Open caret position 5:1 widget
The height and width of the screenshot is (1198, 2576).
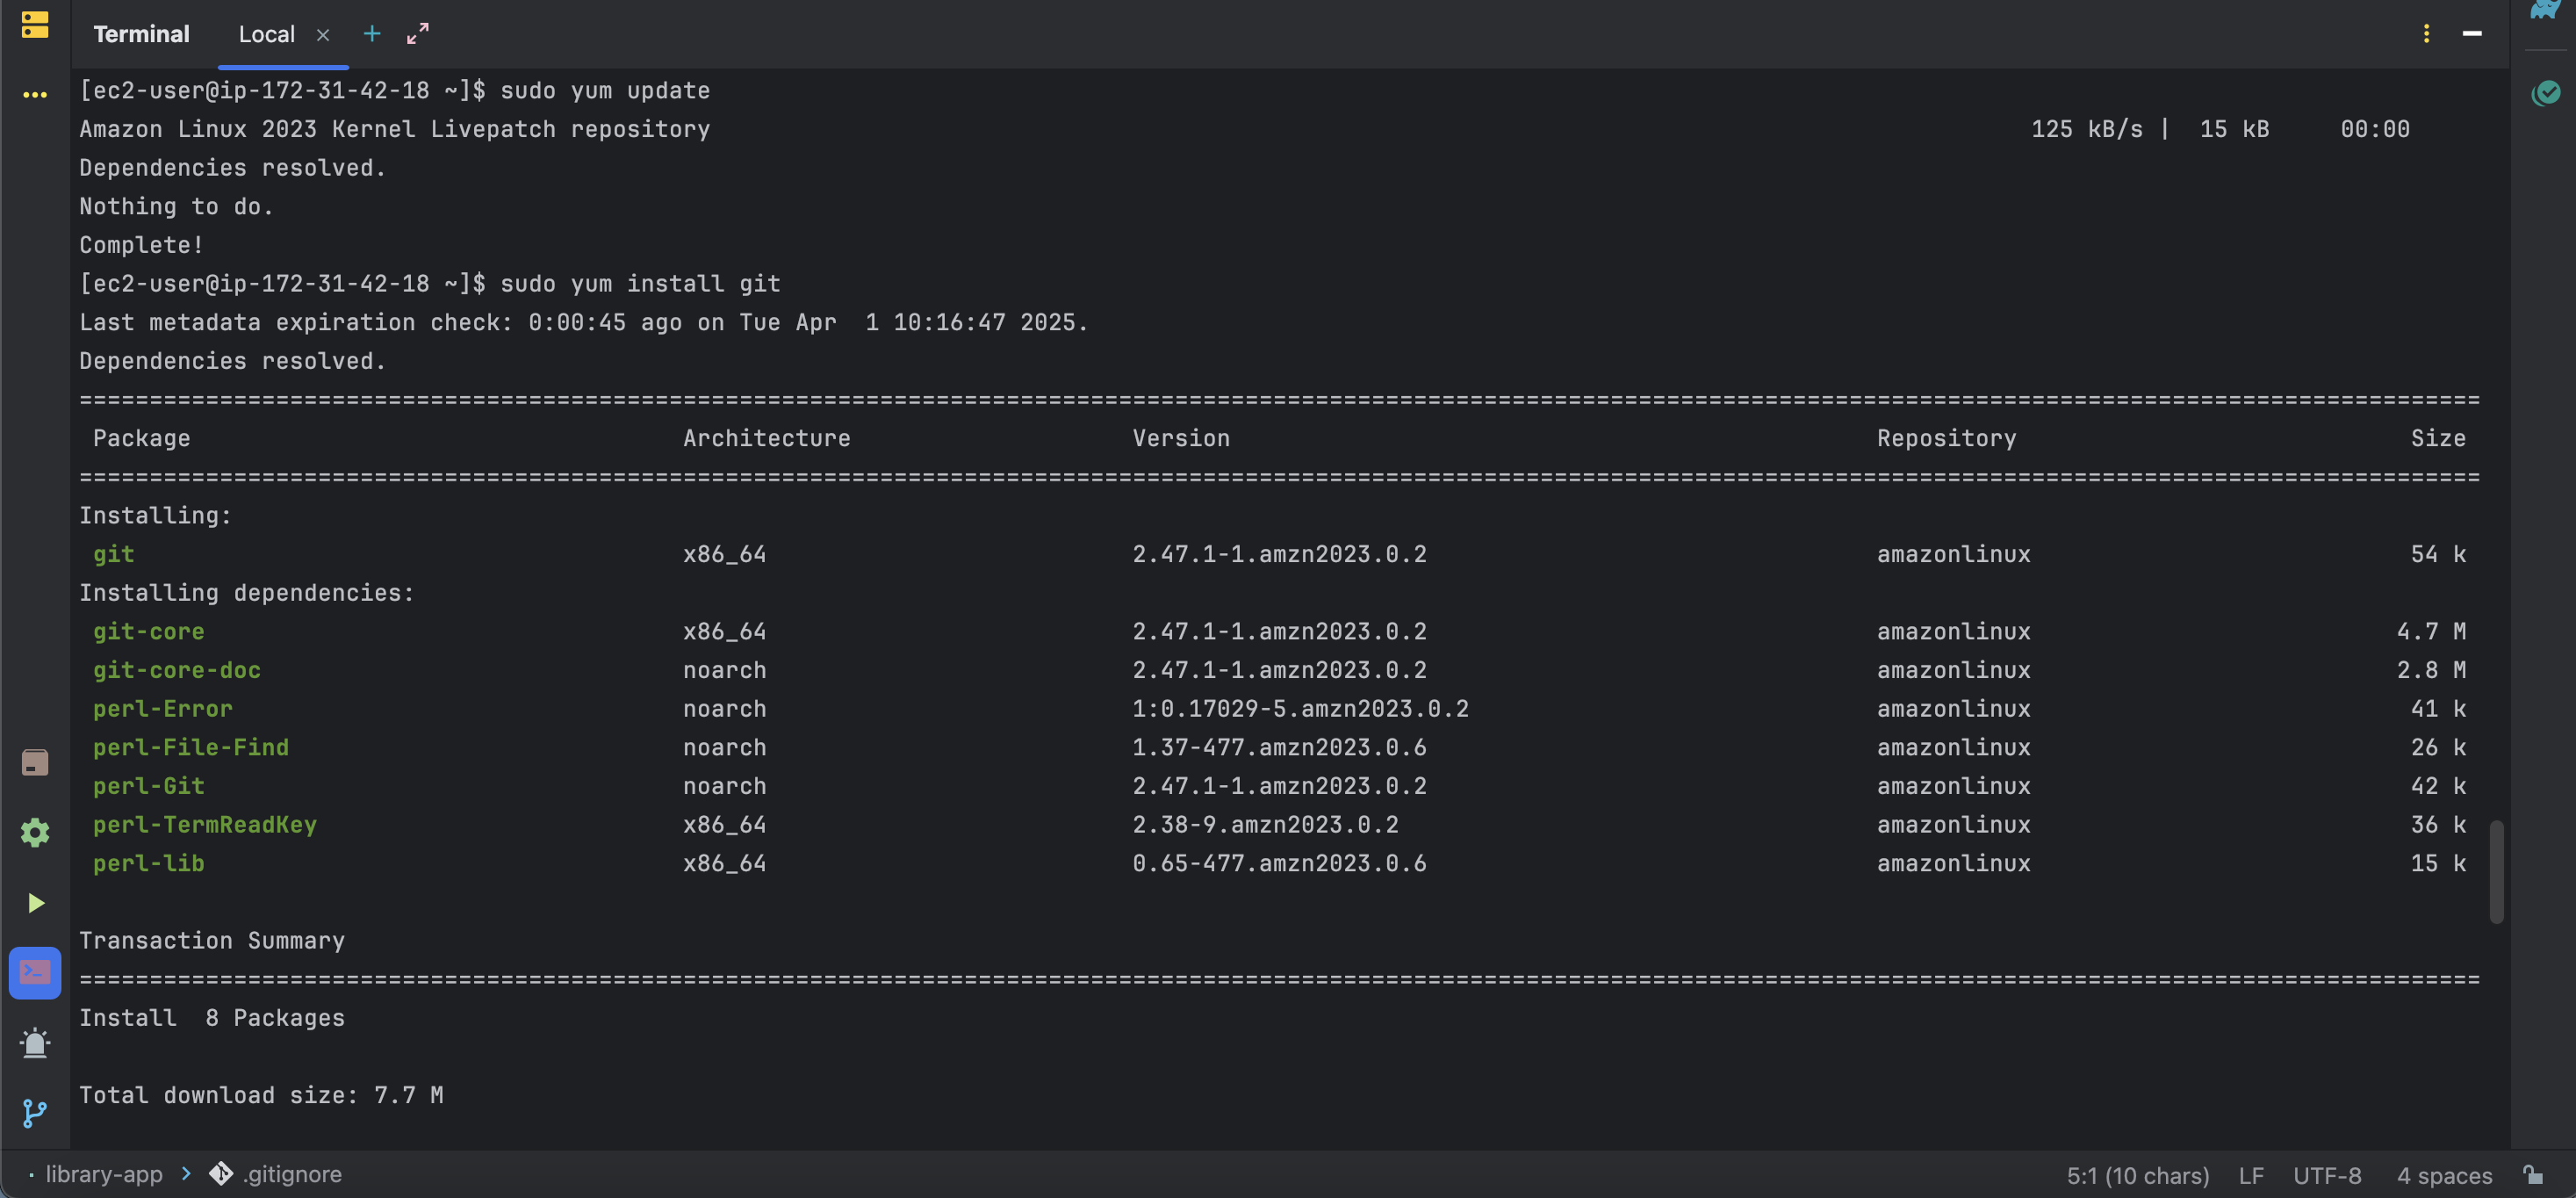tap(2138, 1175)
